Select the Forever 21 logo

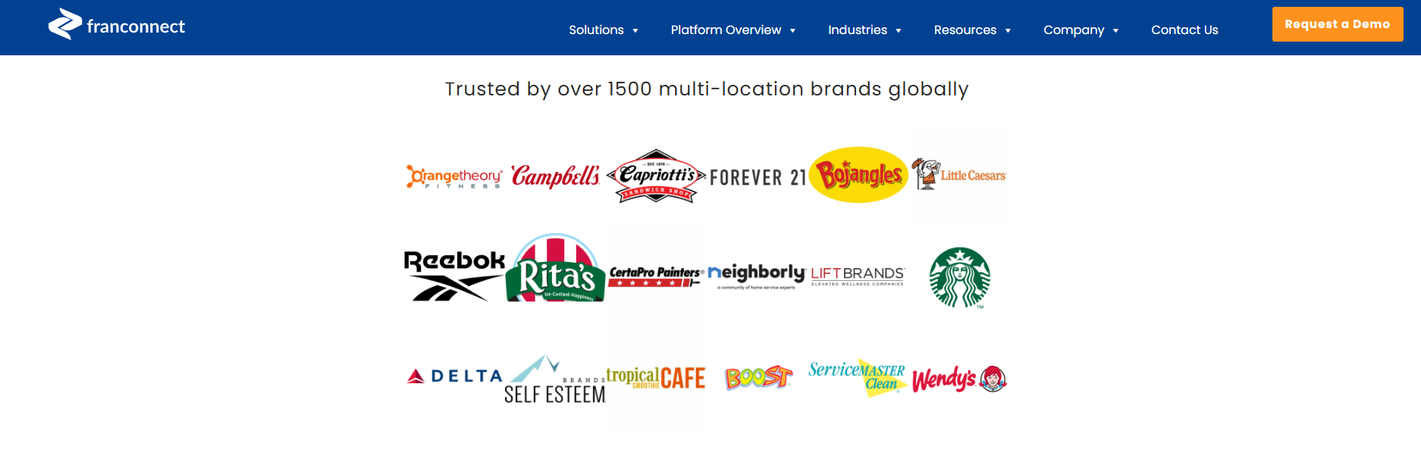click(758, 177)
